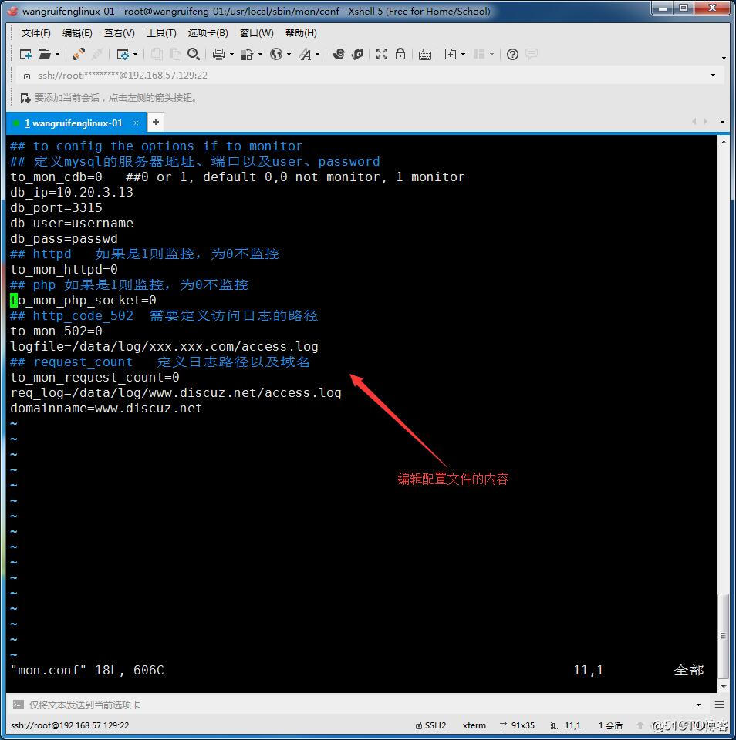Click the add current session arrow icon
Image resolution: width=736 pixels, height=740 pixels.
[25, 98]
